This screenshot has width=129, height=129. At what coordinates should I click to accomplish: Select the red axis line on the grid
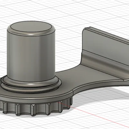click(x=94, y=115)
